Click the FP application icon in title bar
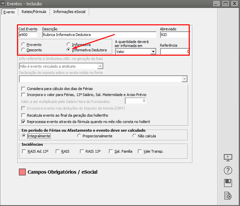Screen dimensions: 240x206 pyautogui.click(x=3, y=4)
